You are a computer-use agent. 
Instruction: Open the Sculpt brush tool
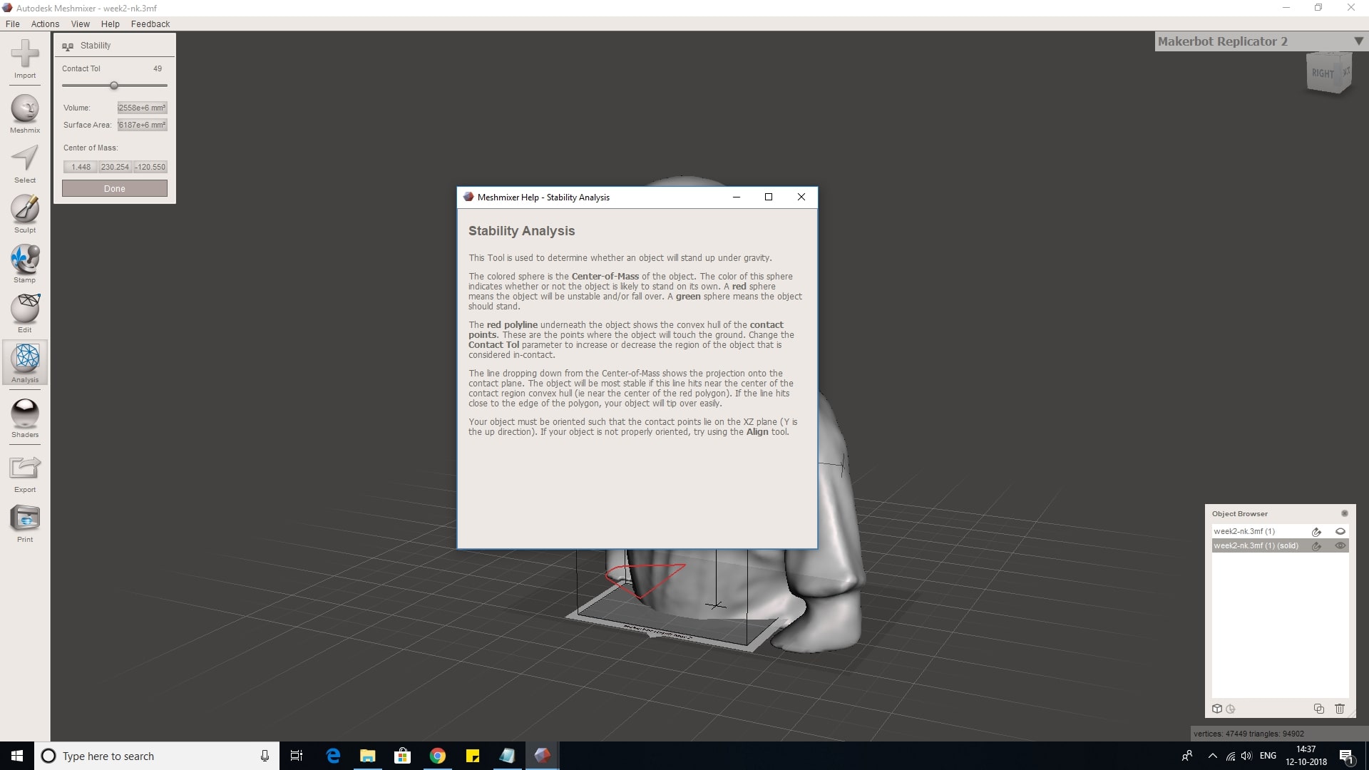[25, 209]
